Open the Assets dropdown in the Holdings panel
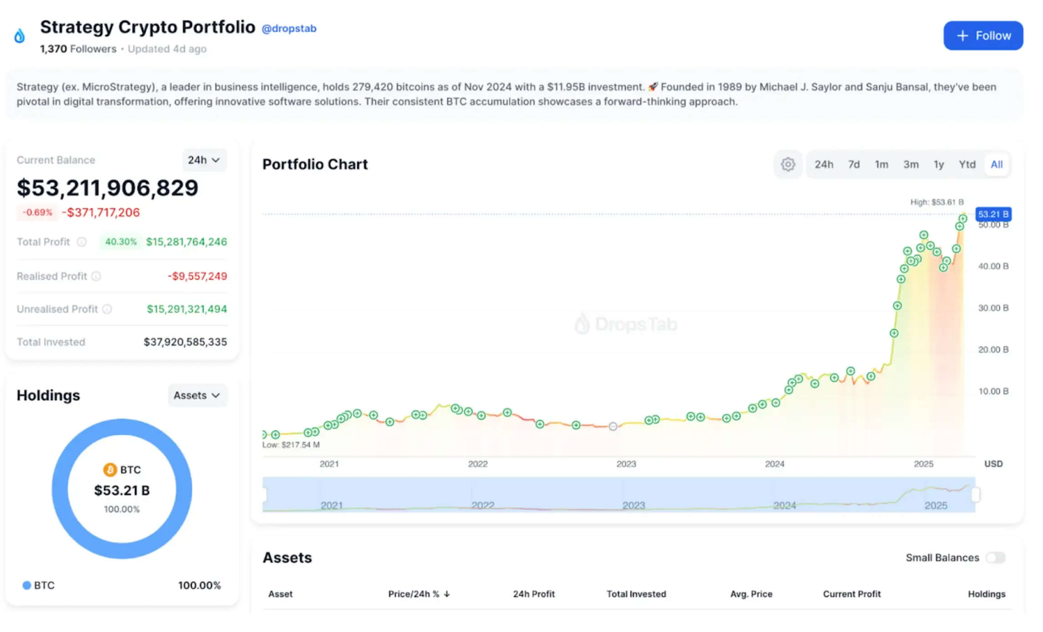The image size is (1043, 632). 197,395
